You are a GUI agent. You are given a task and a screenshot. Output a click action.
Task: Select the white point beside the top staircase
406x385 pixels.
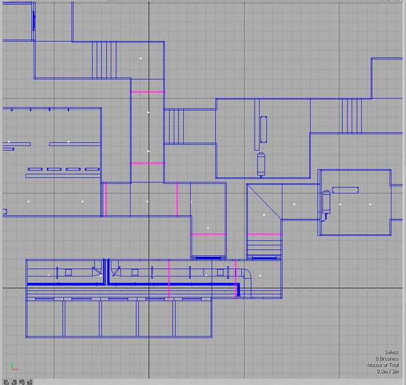140,58
